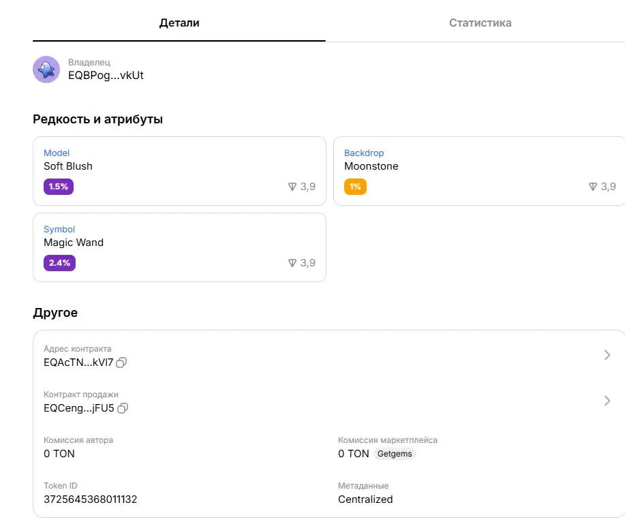Image resolution: width=625 pixels, height=524 pixels.
Task: Click the Getgems marketplace tag
Action: 395,454
